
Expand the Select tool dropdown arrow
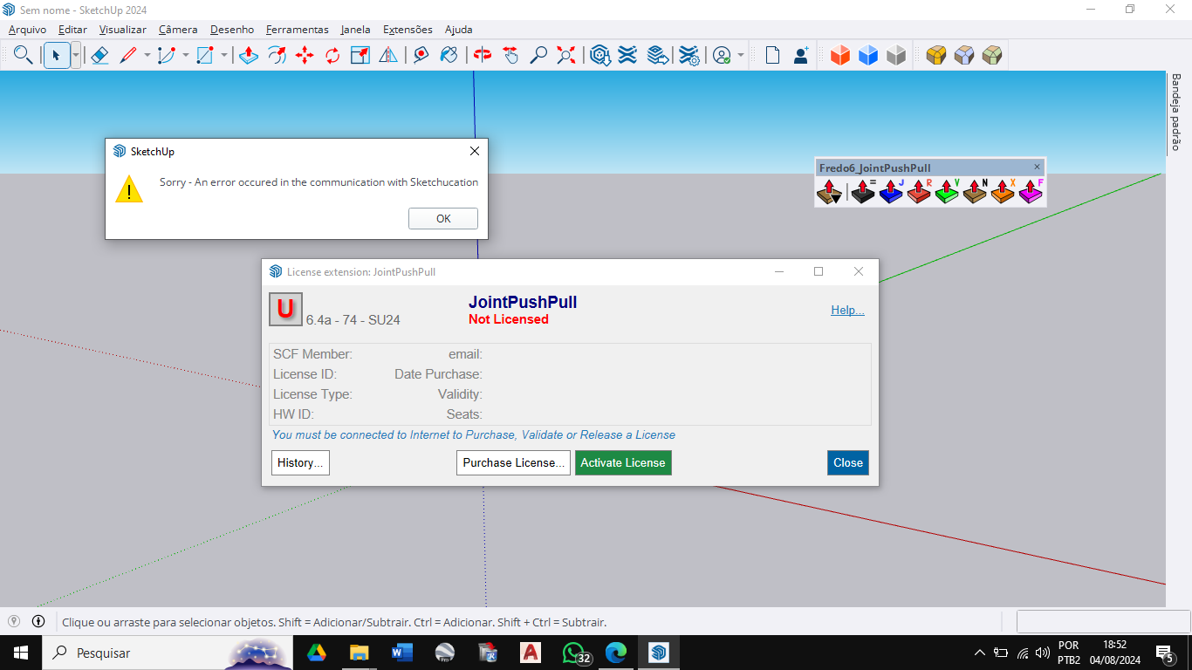click(76, 55)
